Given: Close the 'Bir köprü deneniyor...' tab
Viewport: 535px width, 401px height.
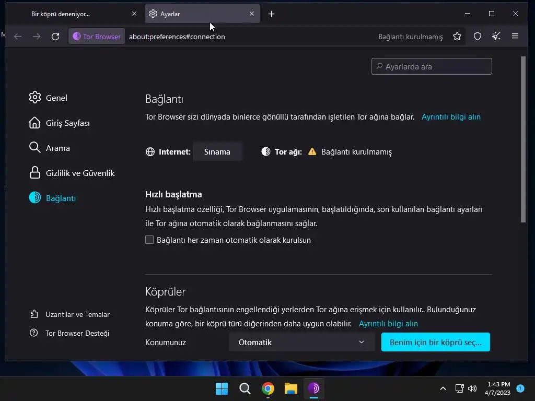Looking at the screenshot, I should coord(134,14).
